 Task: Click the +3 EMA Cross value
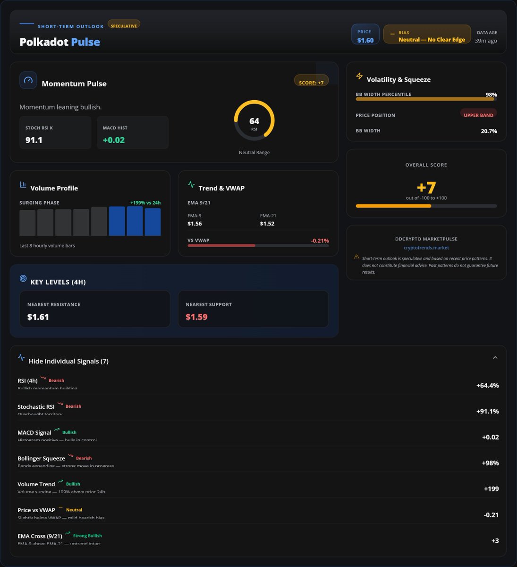coord(495,541)
